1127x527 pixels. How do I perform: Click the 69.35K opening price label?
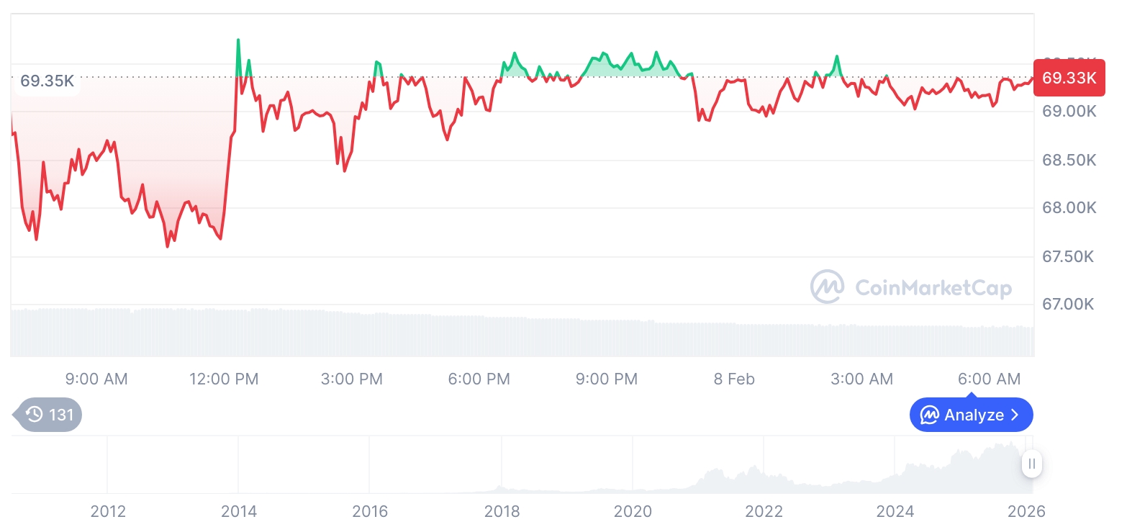pyautogui.click(x=47, y=81)
